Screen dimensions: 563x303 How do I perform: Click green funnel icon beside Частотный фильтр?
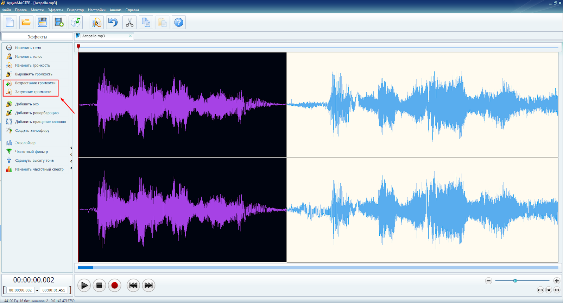click(x=9, y=151)
